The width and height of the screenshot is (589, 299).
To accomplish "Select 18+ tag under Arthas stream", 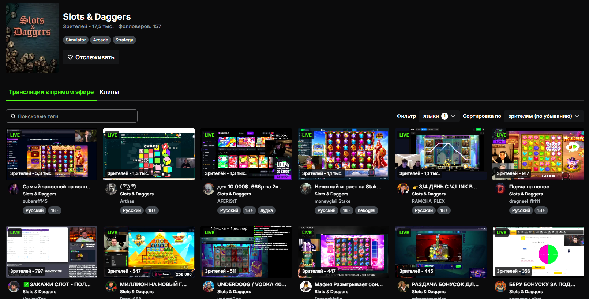I will pyautogui.click(x=152, y=210).
